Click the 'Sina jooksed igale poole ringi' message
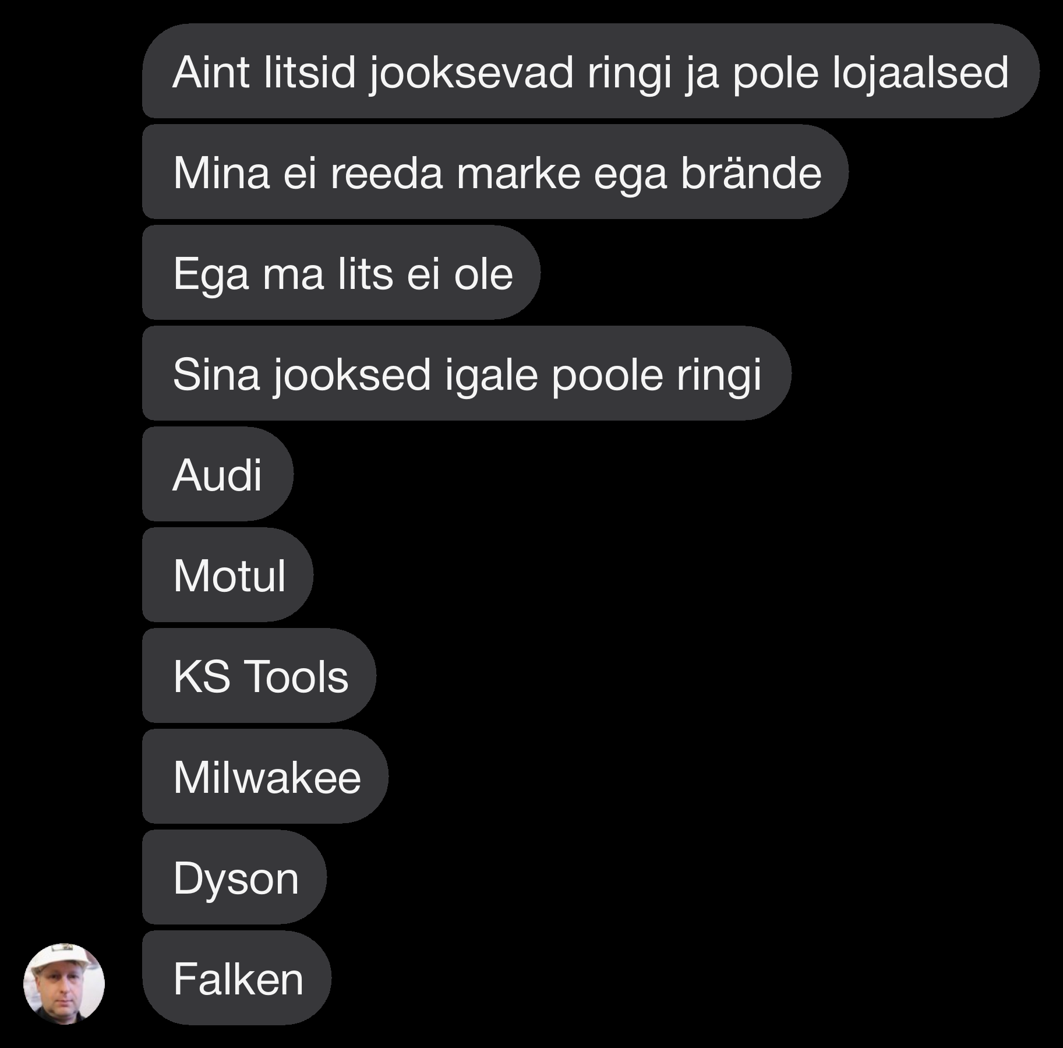 [x=467, y=373]
